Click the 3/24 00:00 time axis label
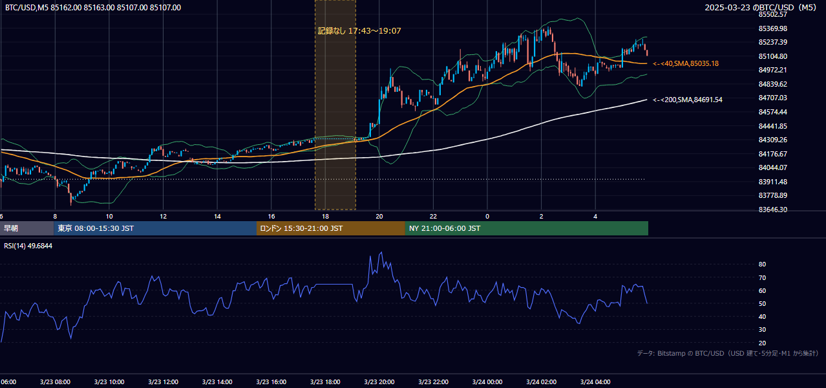The height and width of the screenshot is (388, 826). 487,382
